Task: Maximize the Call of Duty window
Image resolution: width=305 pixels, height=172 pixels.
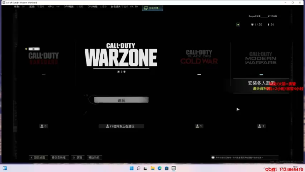Action: click(x=292, y=3)
